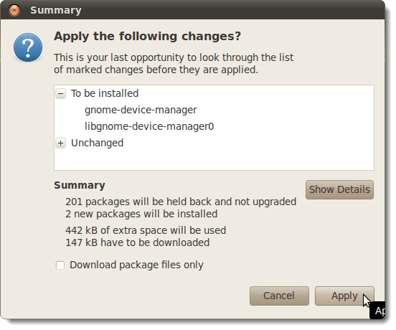Viewport: 396px width, 330px height.
Task: Open the Show Details view
Action: pyautogui.click(x=339, y=189)
